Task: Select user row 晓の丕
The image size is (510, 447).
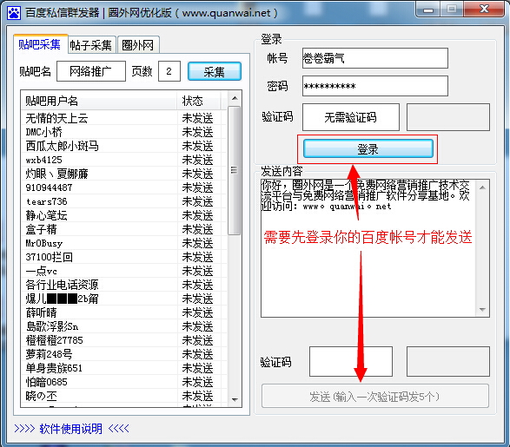Action: coord(123,396)
